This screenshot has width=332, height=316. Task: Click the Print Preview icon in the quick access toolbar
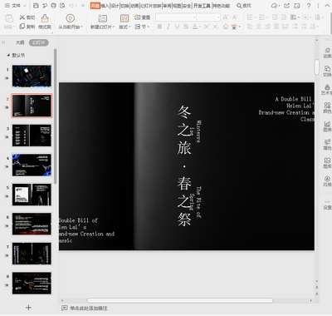coord(63,6)
